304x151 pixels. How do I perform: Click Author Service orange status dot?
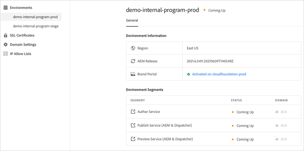pos(233,112)
